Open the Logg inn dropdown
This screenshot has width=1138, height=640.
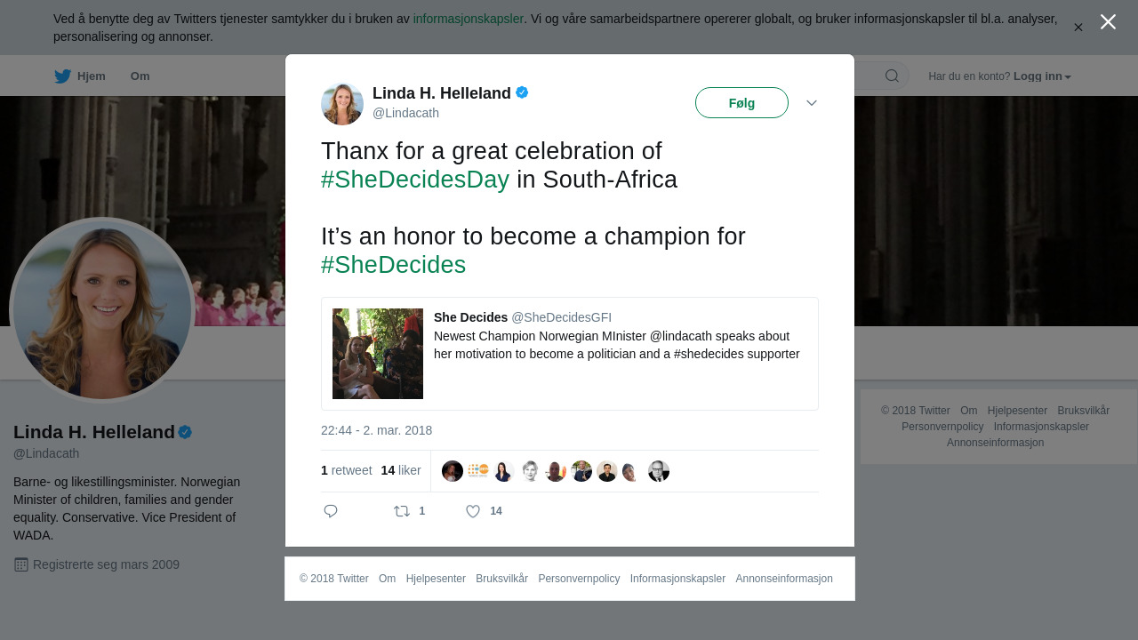tap(1042, 76)
